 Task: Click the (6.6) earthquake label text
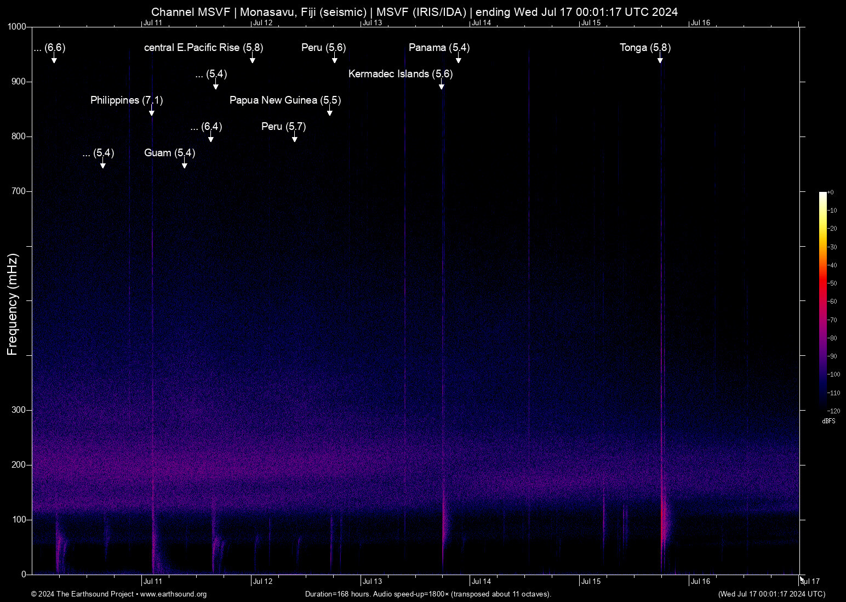(x=50, y=48)
